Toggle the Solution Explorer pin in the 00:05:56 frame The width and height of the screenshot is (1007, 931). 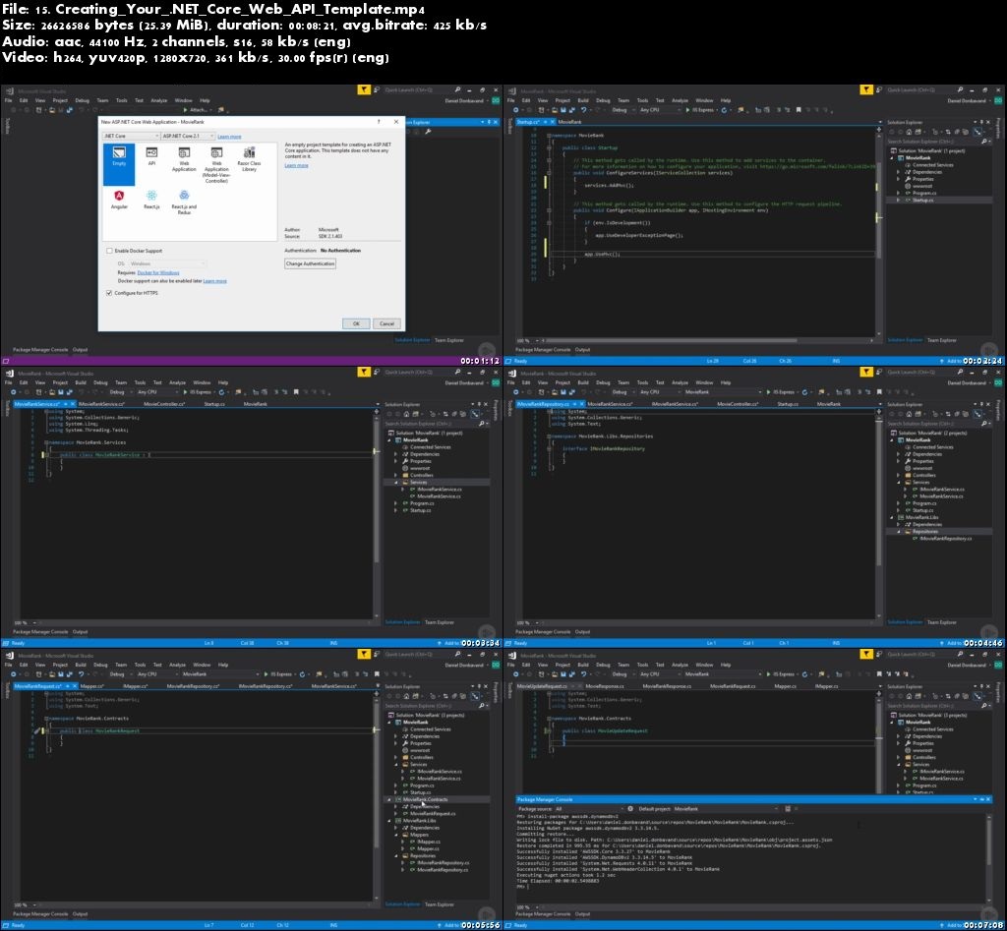pos(479,686)
